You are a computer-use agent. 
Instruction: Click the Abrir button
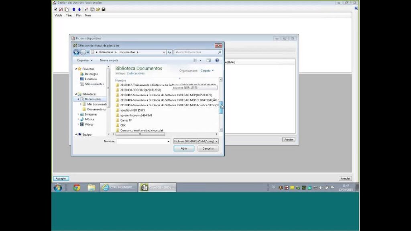coord(184,148)
